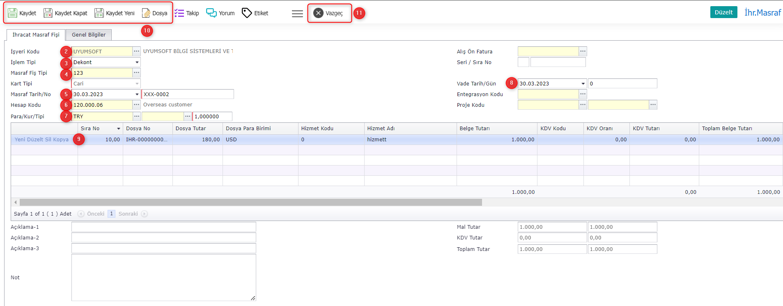Click the Kaydet save button
Screen dimensions: 783x306
pyautogui.click(x=22, y=13)
